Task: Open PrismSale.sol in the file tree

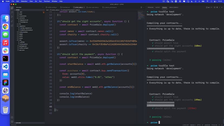Action: coord(24,22)
